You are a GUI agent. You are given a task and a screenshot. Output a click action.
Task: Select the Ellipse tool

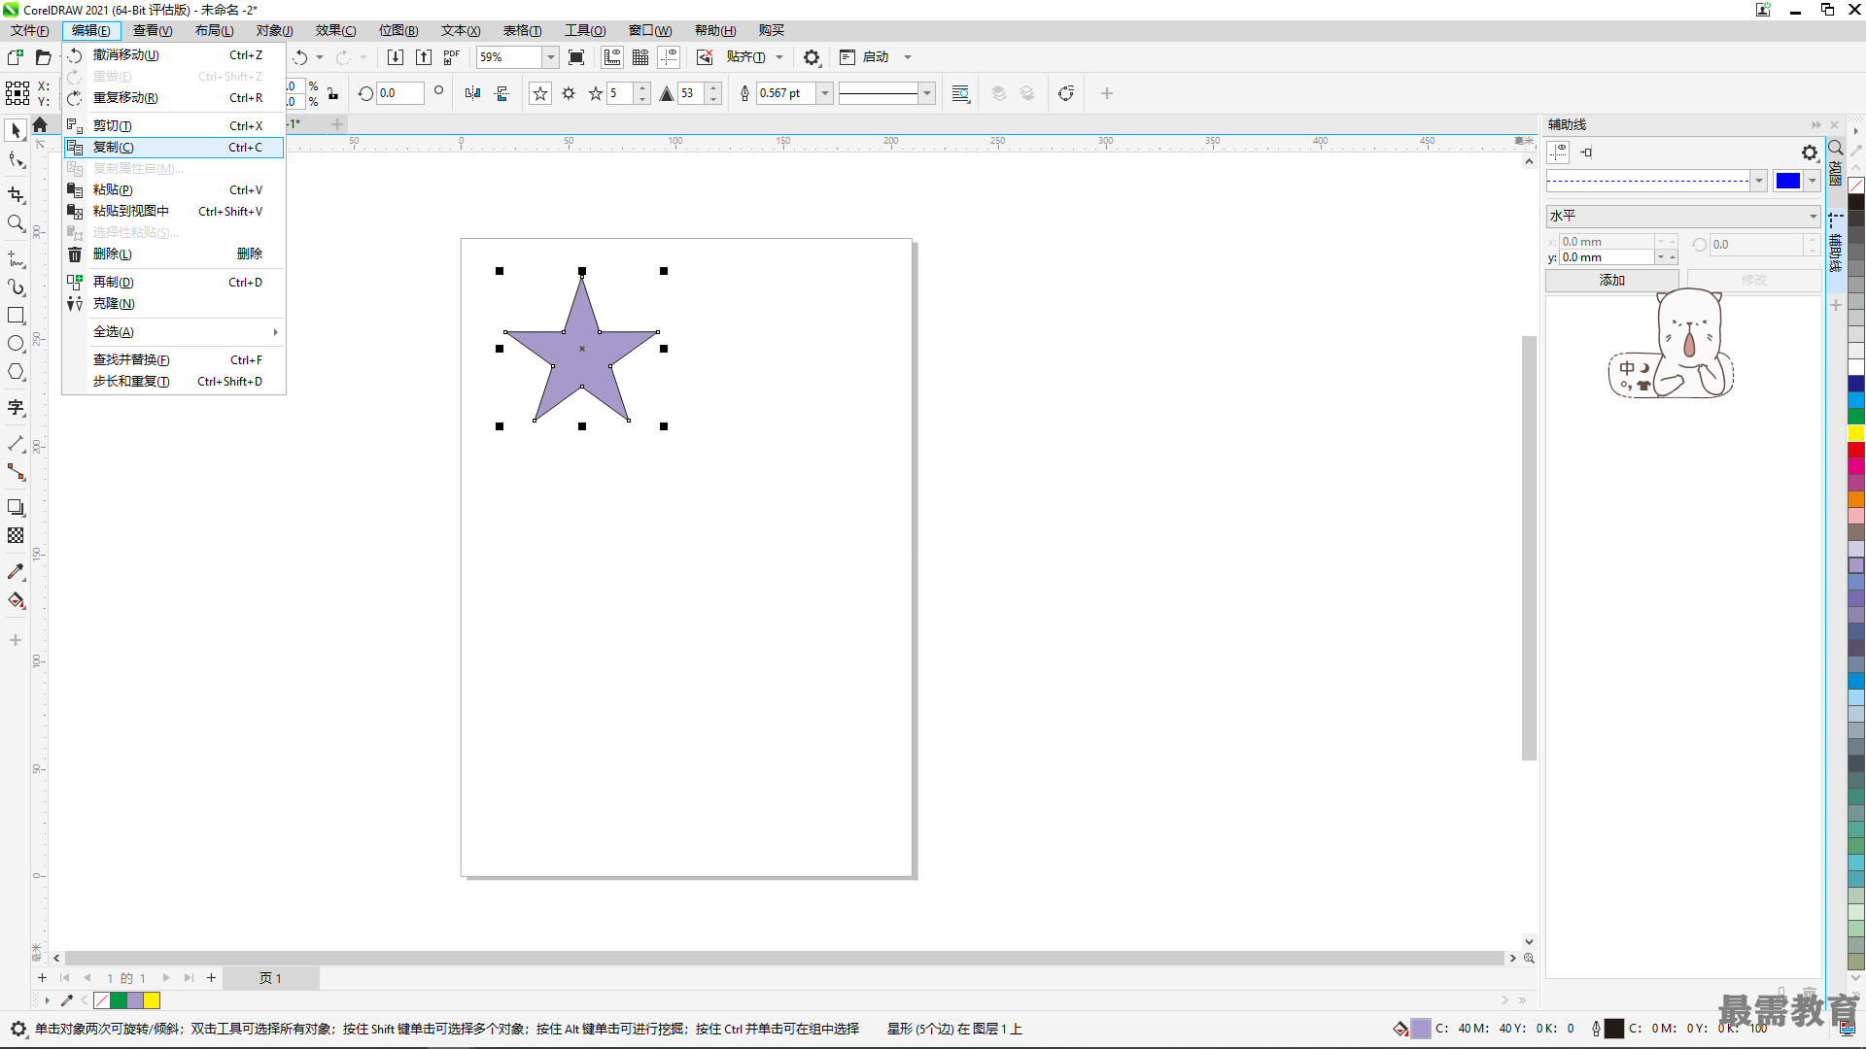tap(16, 344)
